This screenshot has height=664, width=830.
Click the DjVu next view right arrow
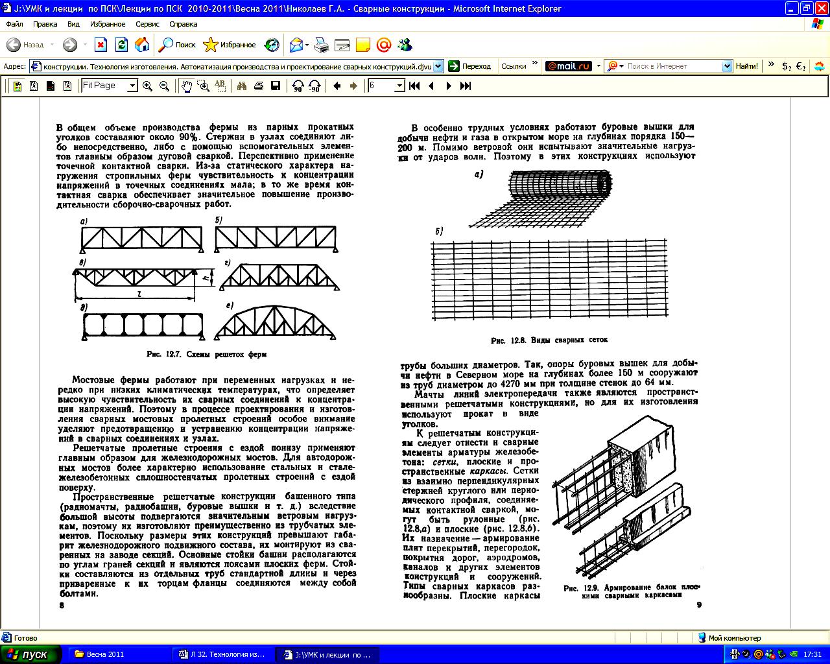pyautogui.click(x=353, y=86)
